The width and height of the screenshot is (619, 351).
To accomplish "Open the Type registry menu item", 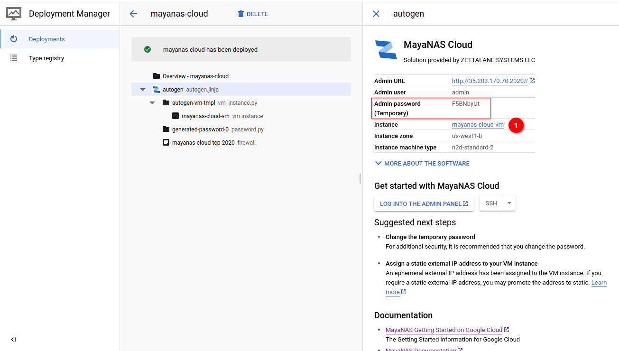I will coord(46,58).
